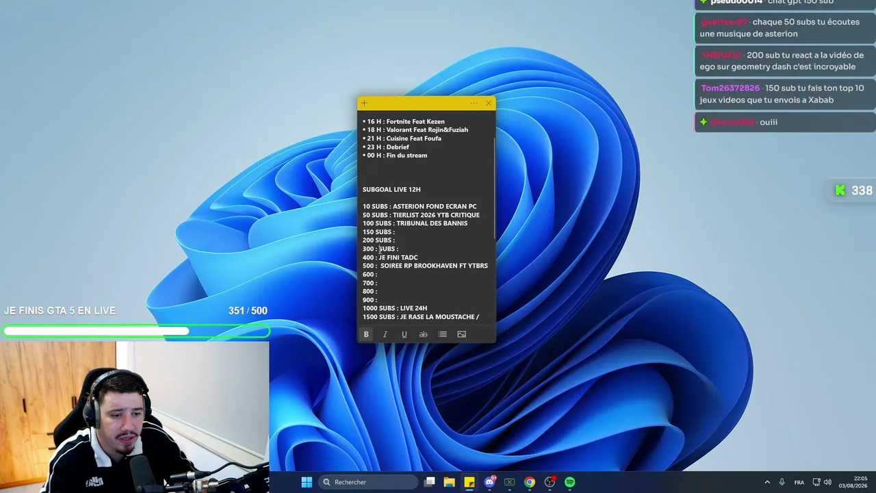Switch the FRA keyboard language indicator
The image size is (876, 493).
(x=799, y=482)
